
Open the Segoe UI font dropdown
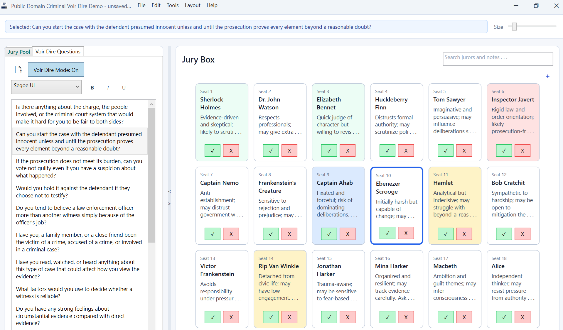(46, 87)
